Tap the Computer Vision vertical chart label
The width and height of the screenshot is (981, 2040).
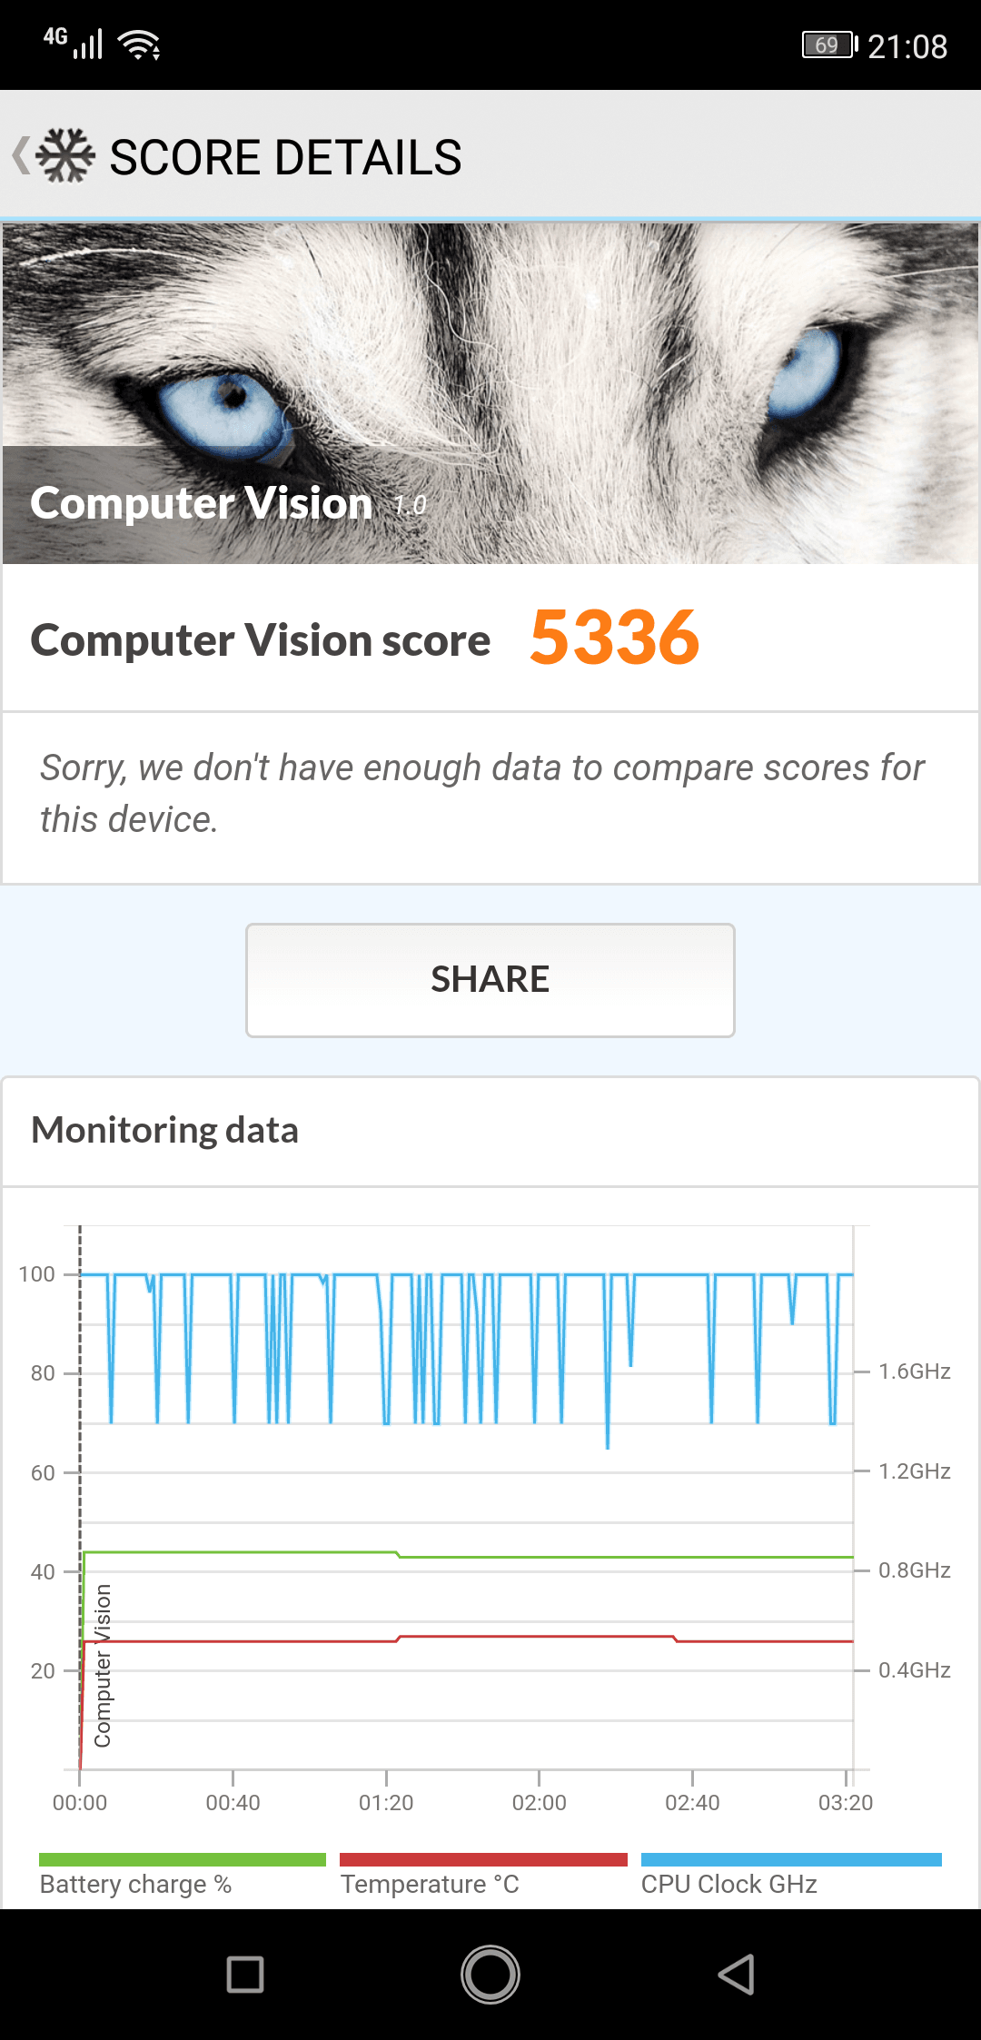click(103, 1666)
